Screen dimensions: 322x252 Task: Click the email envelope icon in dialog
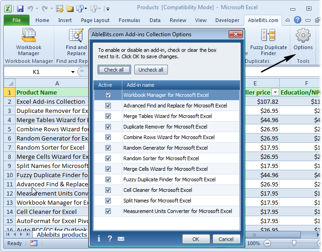121,239
